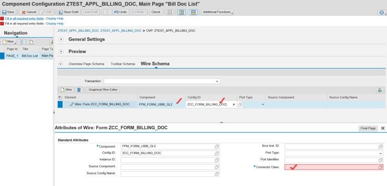Open value help for Connector Class field

tap(381, 167)
